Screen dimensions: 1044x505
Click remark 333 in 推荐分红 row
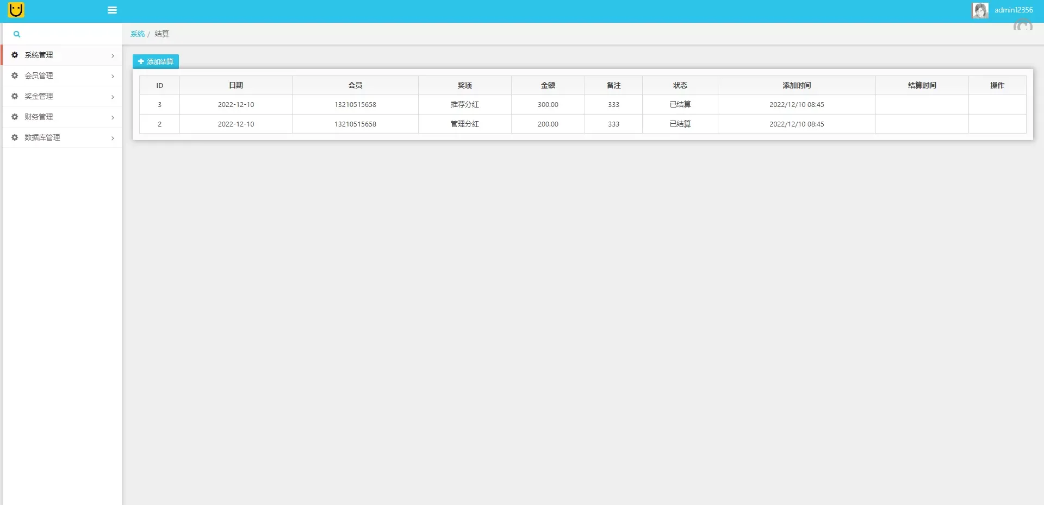tap(614, 105)
